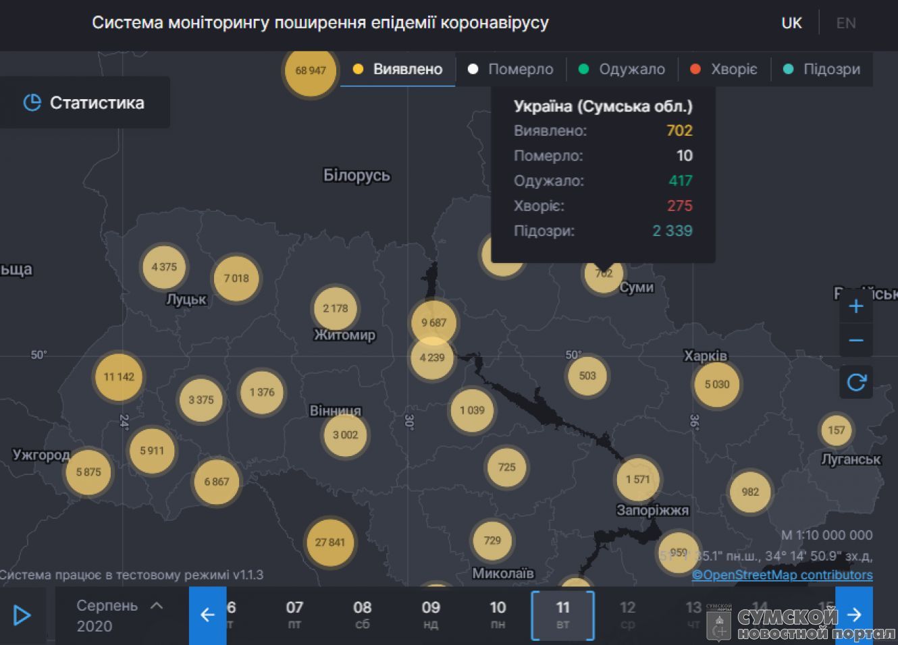Show the Підозри suspected cases layer

(822, 69)
